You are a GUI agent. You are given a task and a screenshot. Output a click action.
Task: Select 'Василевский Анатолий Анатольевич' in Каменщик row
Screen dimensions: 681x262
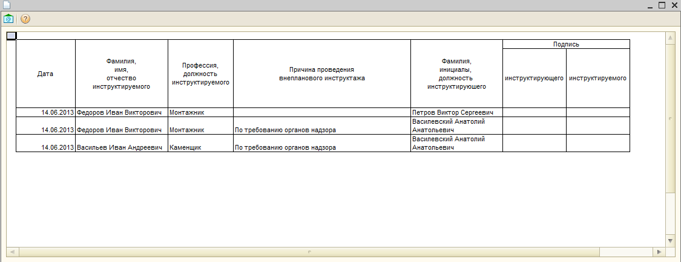(456, 143)
